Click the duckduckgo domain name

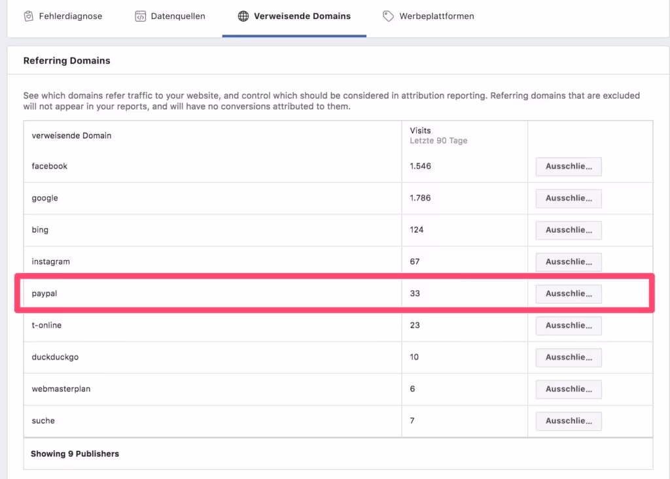click(x=55, y=357)
